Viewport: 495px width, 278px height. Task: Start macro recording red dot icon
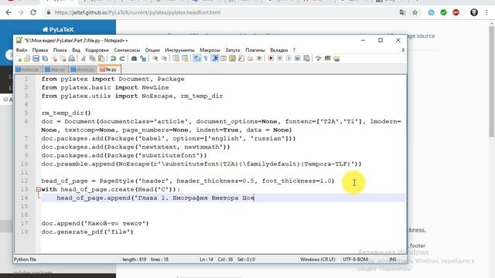[271, 59]
